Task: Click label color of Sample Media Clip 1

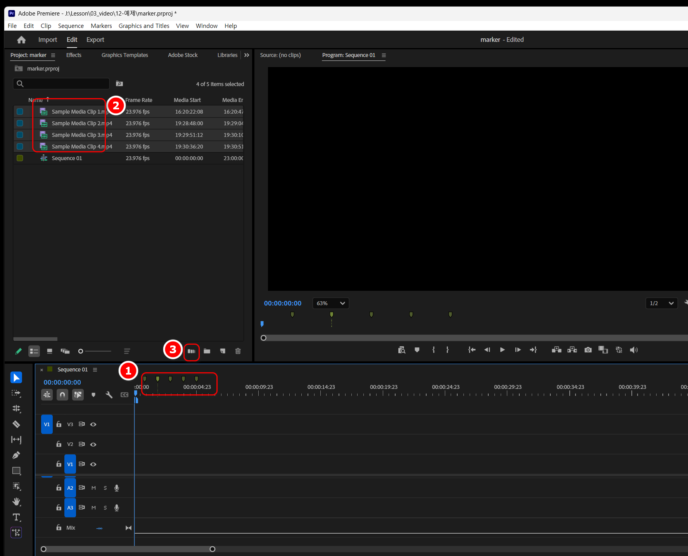Action: click(20, 112)
